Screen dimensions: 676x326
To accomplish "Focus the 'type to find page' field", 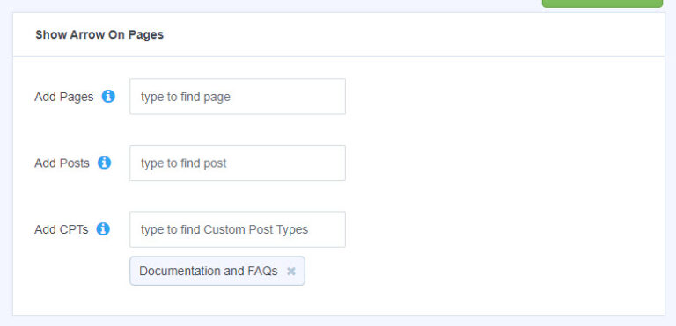I will tap(238, 97).
